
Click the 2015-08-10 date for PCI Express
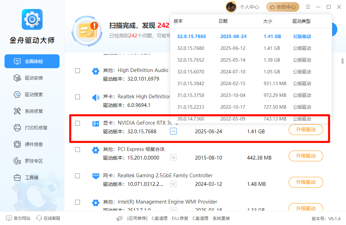coord(209,158)
